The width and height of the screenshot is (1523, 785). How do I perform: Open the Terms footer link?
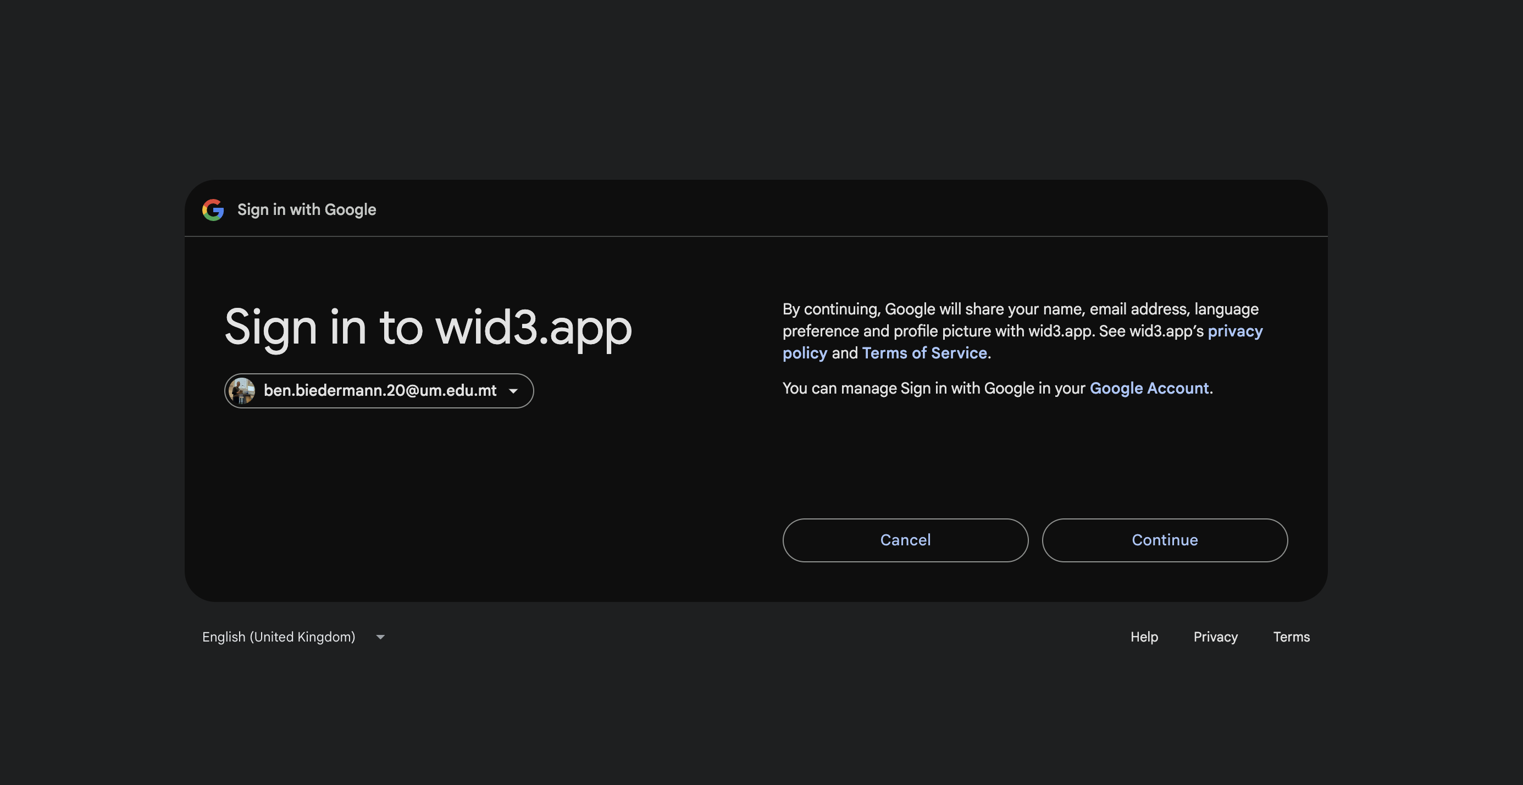(x=1291, y=637)
